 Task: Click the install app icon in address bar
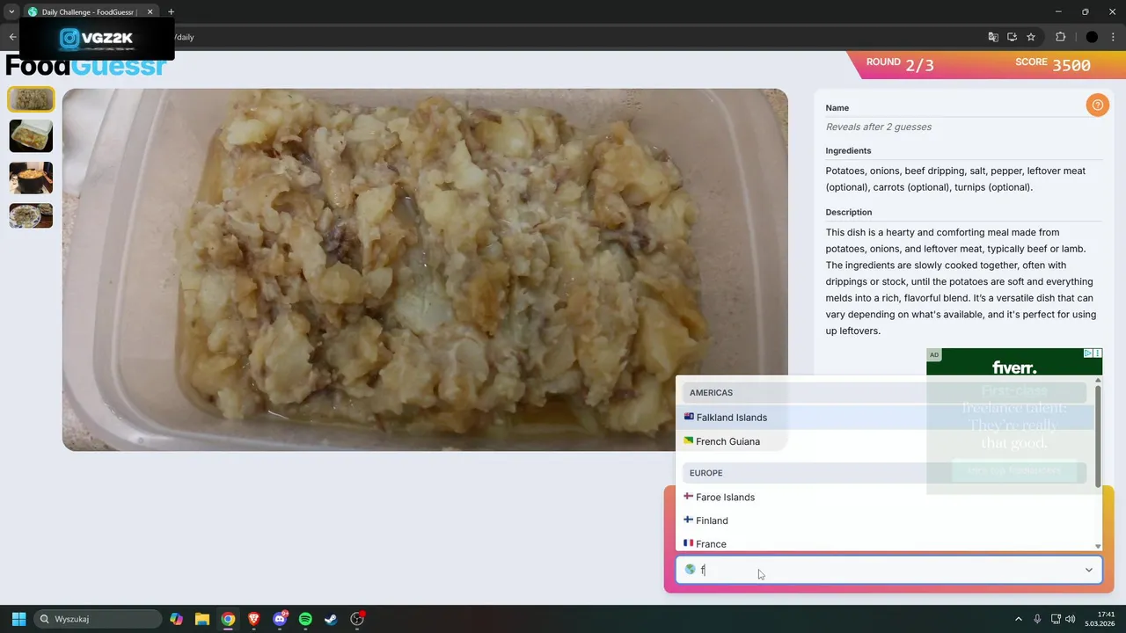click(1012, 37)
